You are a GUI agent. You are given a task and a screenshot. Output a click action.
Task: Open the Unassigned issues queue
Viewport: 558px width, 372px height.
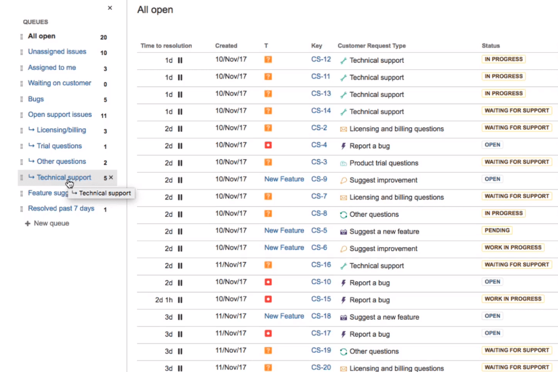[57, 51]
